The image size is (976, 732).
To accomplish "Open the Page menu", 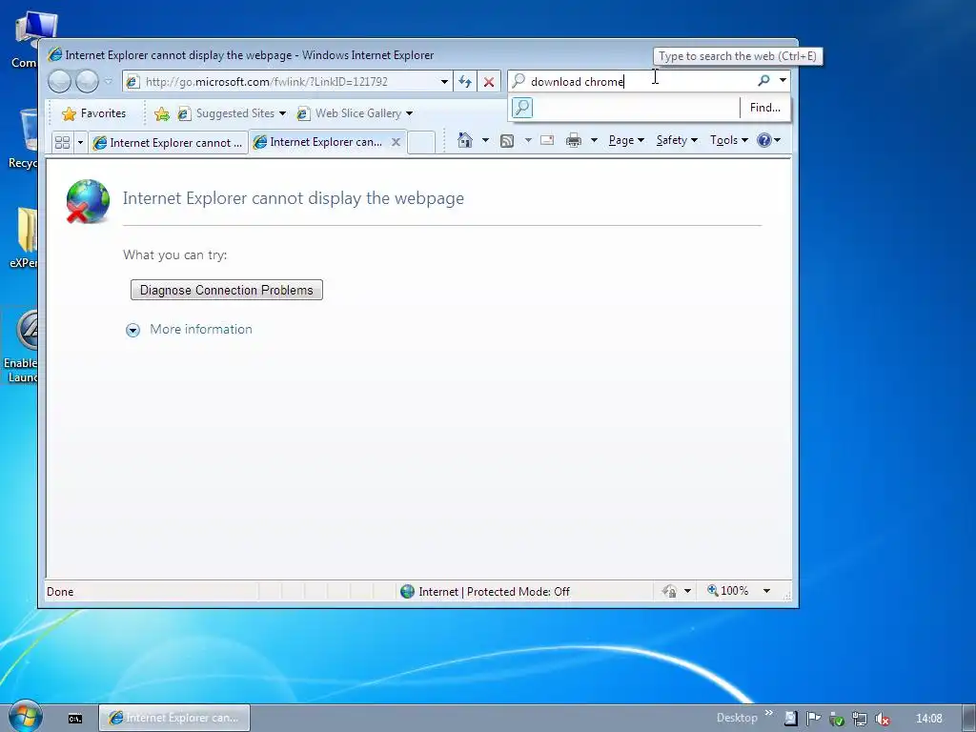I will point(626,140).
